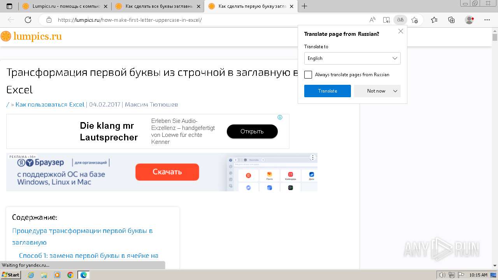This screenshot has width=498, height=280.
Task: Click the volume speaker tray icon
Action: click(442, 275)
